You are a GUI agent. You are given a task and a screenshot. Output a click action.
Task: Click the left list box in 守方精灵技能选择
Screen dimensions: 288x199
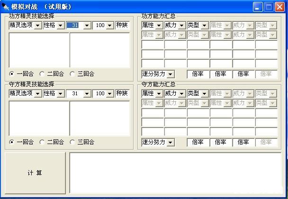(39, 118)
